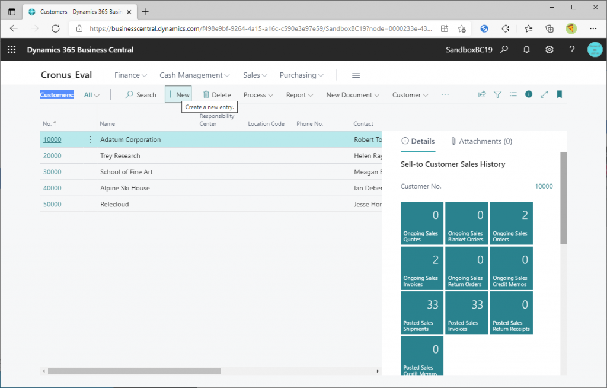The image size is (607, 388).
Task: Click the browser apps available icon
Action: point(445,28)
